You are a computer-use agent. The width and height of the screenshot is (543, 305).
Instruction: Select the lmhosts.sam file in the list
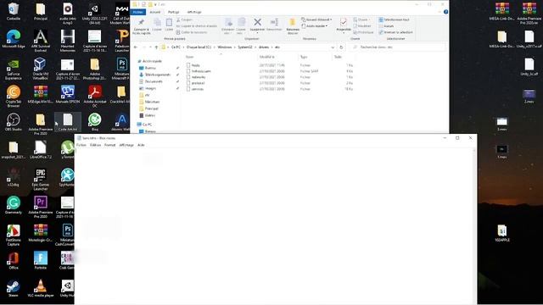(x=199, y=71)
